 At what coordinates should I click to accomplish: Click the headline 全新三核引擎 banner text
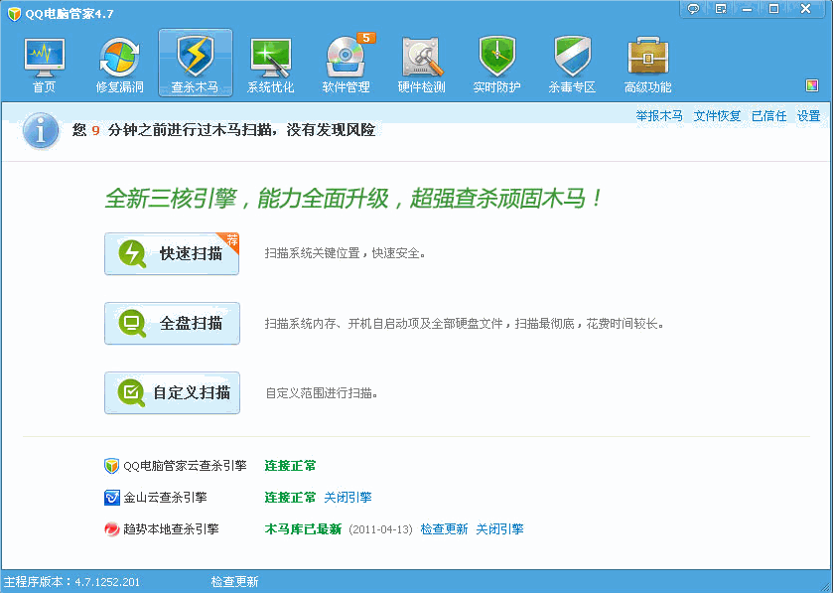(353, 199)
